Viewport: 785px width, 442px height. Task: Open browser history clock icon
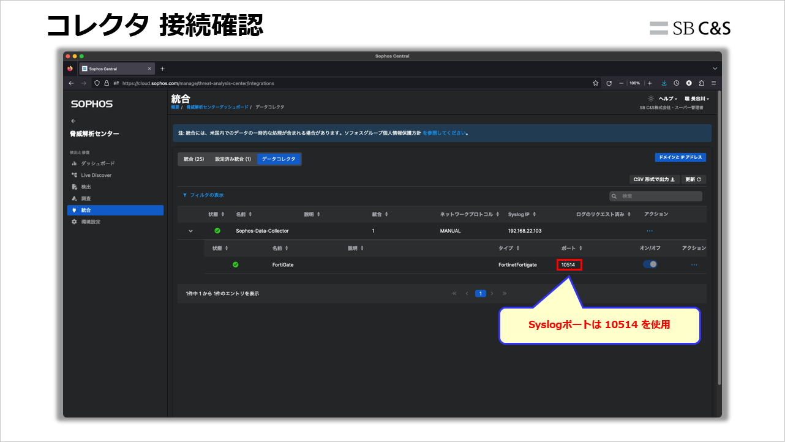pyautogui.click(x=677, y=83)
